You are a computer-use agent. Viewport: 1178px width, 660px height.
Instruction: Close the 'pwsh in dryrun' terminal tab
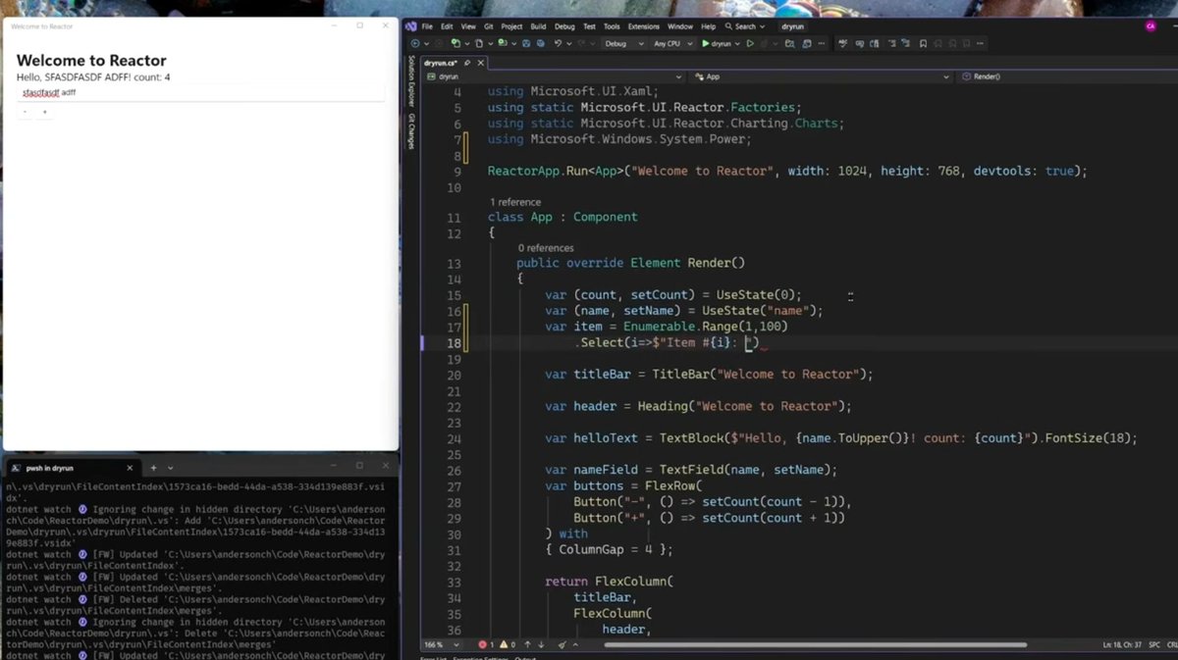point(130,468)
